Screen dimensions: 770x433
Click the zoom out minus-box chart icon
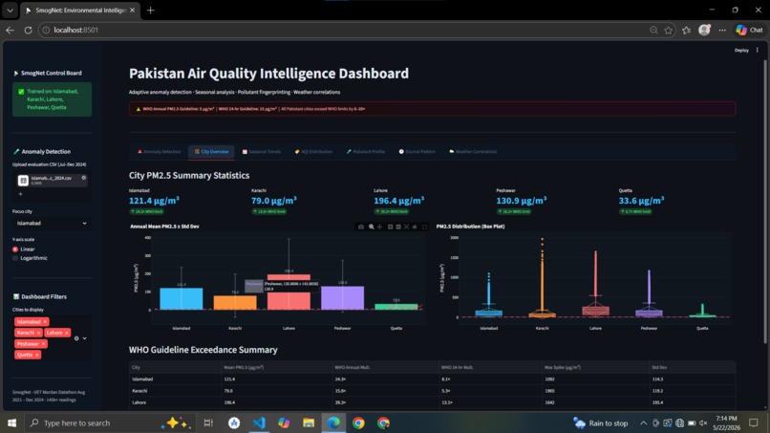click(398, 227)
